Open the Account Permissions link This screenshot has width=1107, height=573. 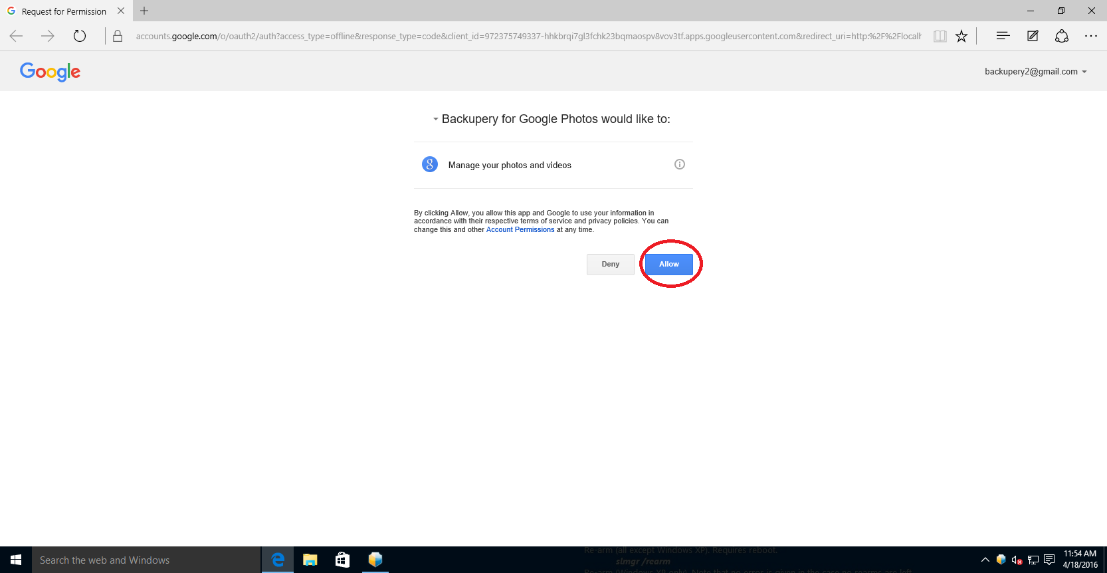tap(520, 229)
